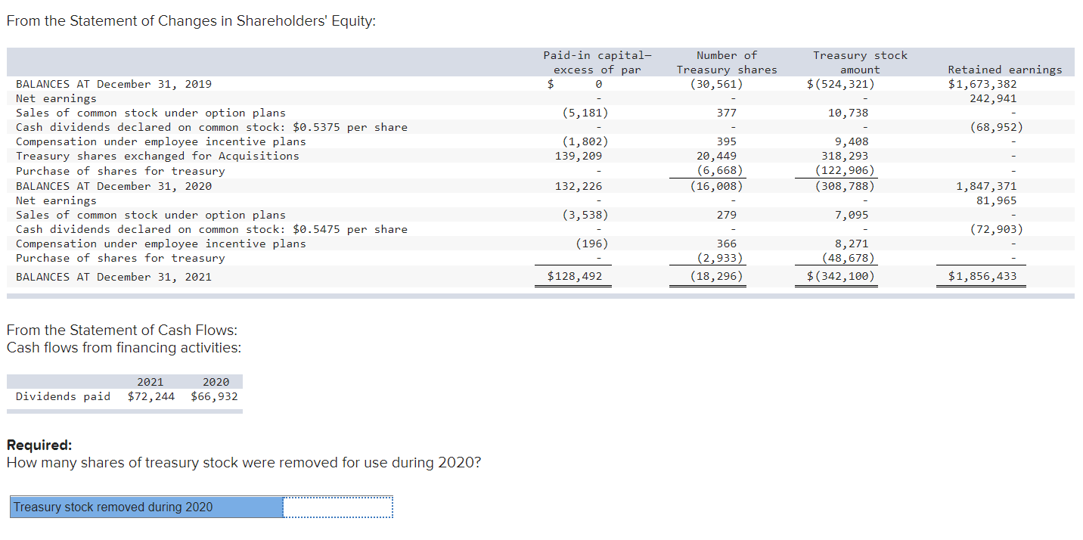Select the Treasury stock amount column header
Image resolution: width=1083 pixels, height=540 pixels.
pyautogui.click(x=860, y=61)
